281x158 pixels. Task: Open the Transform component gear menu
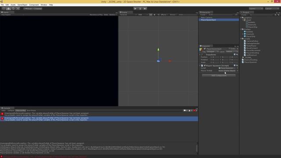coord(237,54)
